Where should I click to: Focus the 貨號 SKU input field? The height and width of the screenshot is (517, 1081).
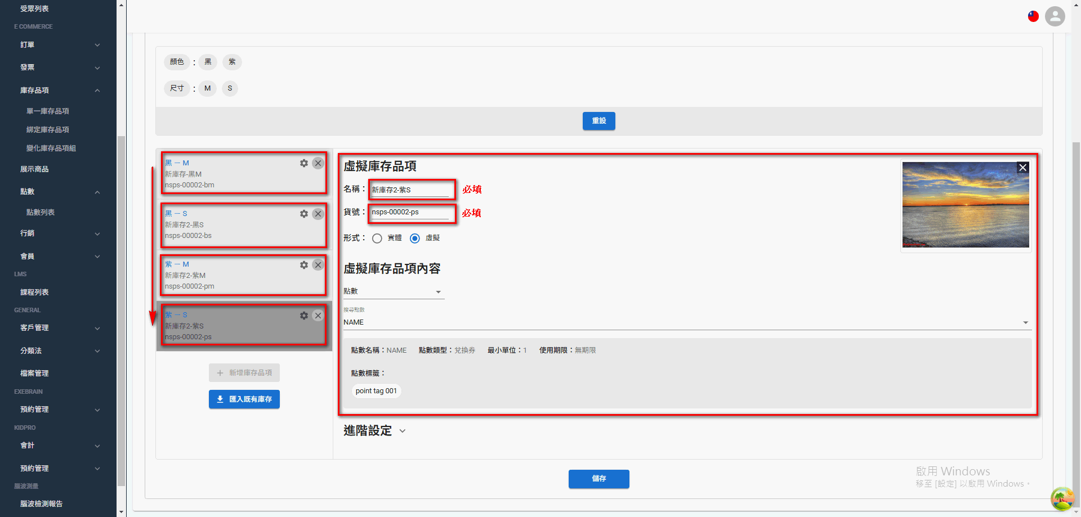click(412, 213)
